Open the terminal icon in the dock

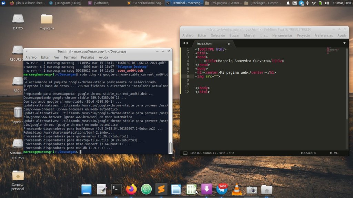tap(117, 189)
